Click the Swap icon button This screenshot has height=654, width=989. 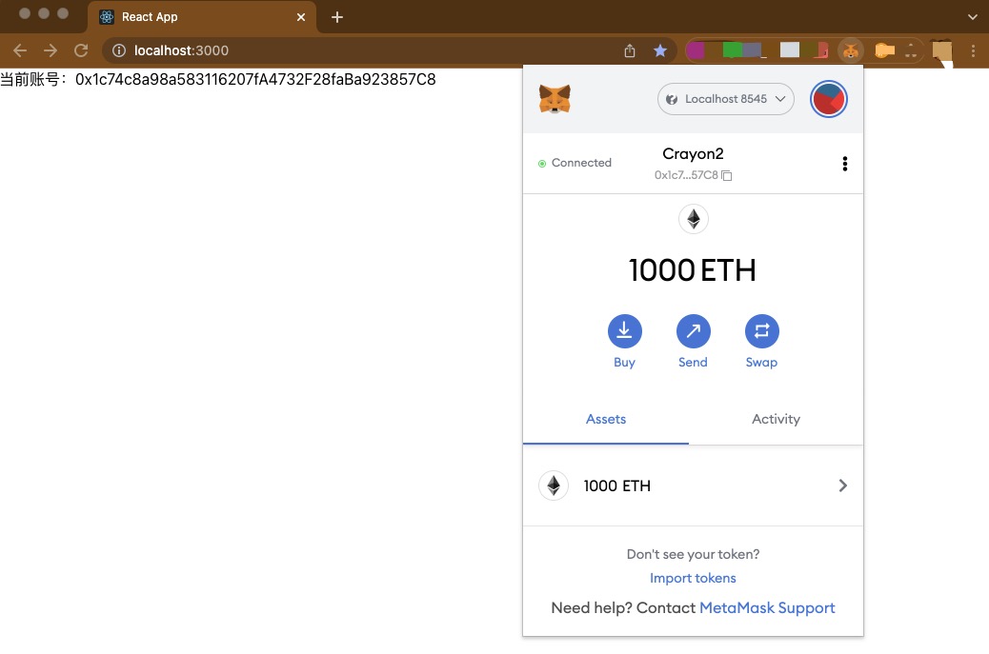click(762, 330)
